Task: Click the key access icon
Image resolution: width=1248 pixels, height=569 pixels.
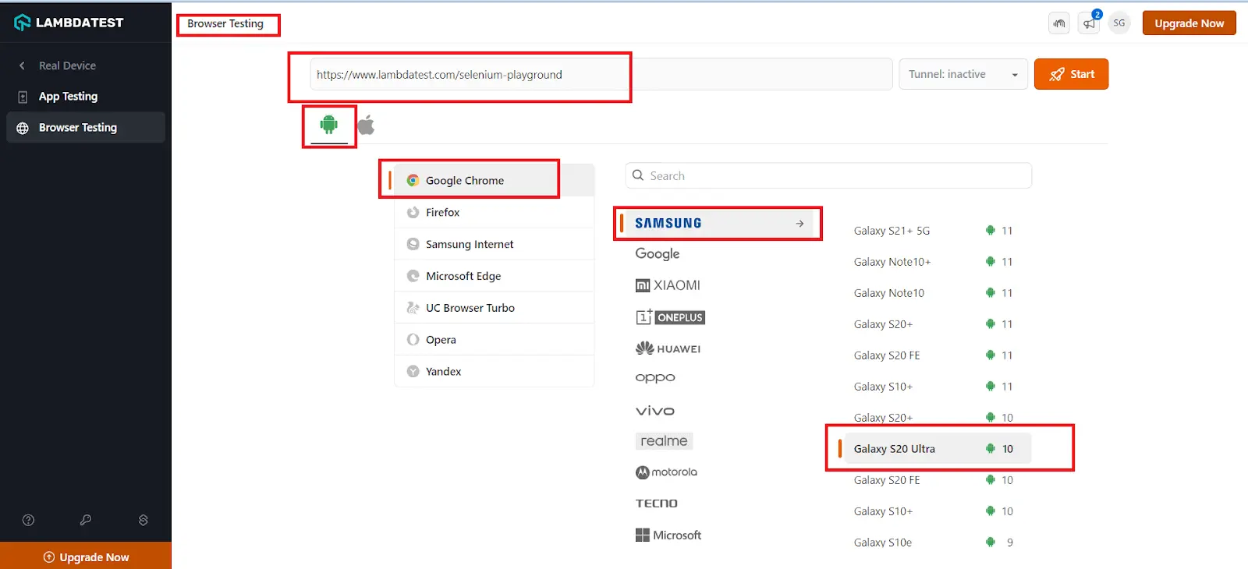Action: click(x=86, y=520)
